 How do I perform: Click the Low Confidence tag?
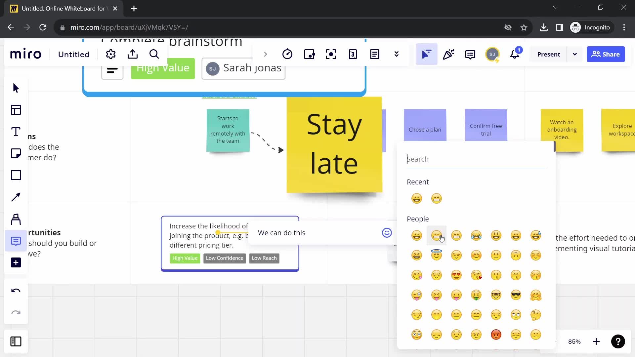click(x=225, y=258)
